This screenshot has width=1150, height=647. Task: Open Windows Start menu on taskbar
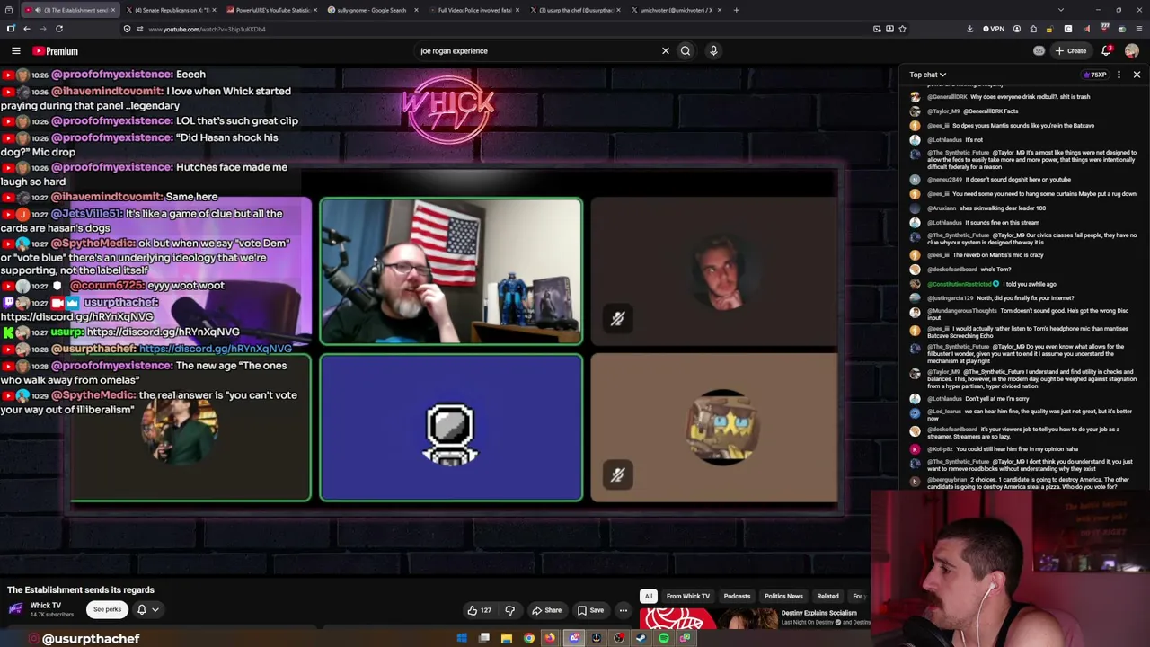[x=462, y=638]
